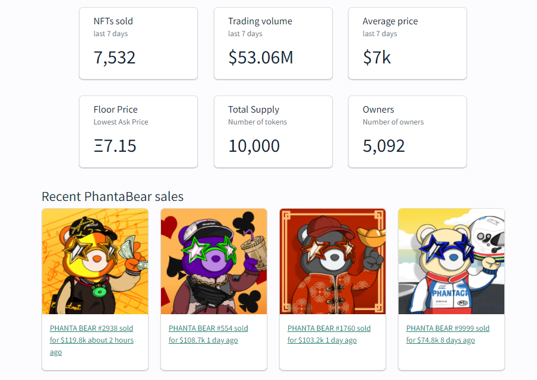This screenshot has height=380, width=537.
Task: Click the 'NFTs sold' card title
Action: click(x=113, y=21)
